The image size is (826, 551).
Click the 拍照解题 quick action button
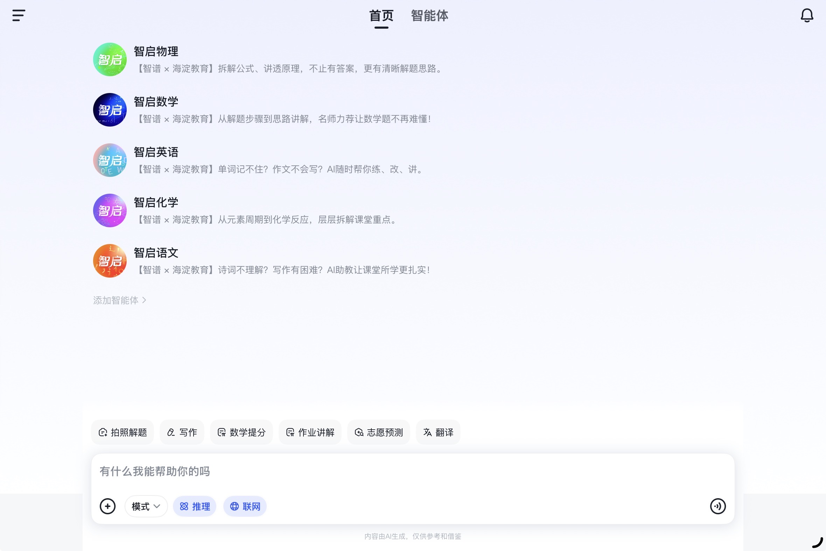pos(122,432)
